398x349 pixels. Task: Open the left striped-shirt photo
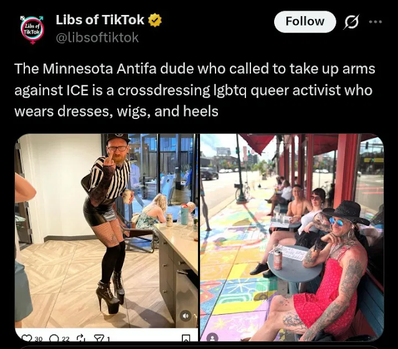tap(107, 231)
